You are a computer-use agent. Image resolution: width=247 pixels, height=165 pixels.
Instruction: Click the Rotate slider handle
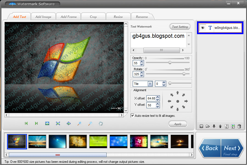tap(184, 74)
